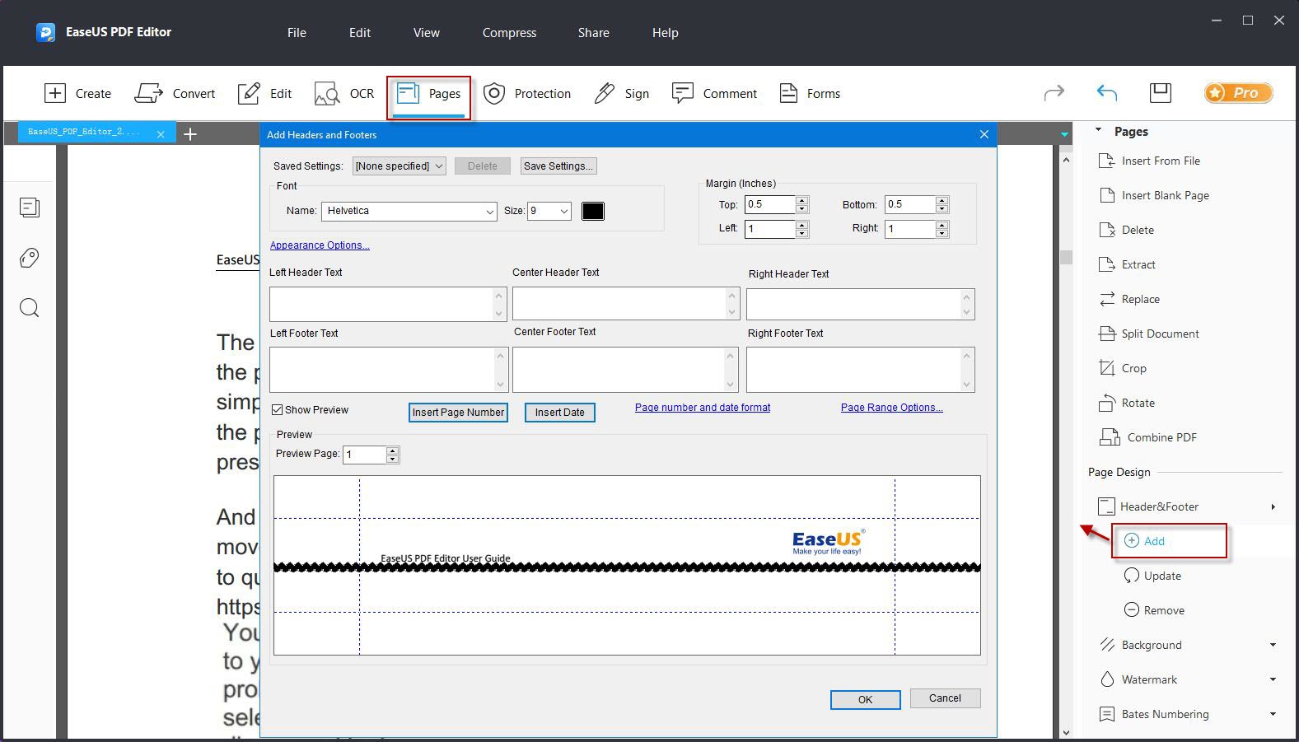Image resolution: width=1299 pixels, height=742 pixels.
Task: Open the font Name dropdown
Action: pos(409,211)
